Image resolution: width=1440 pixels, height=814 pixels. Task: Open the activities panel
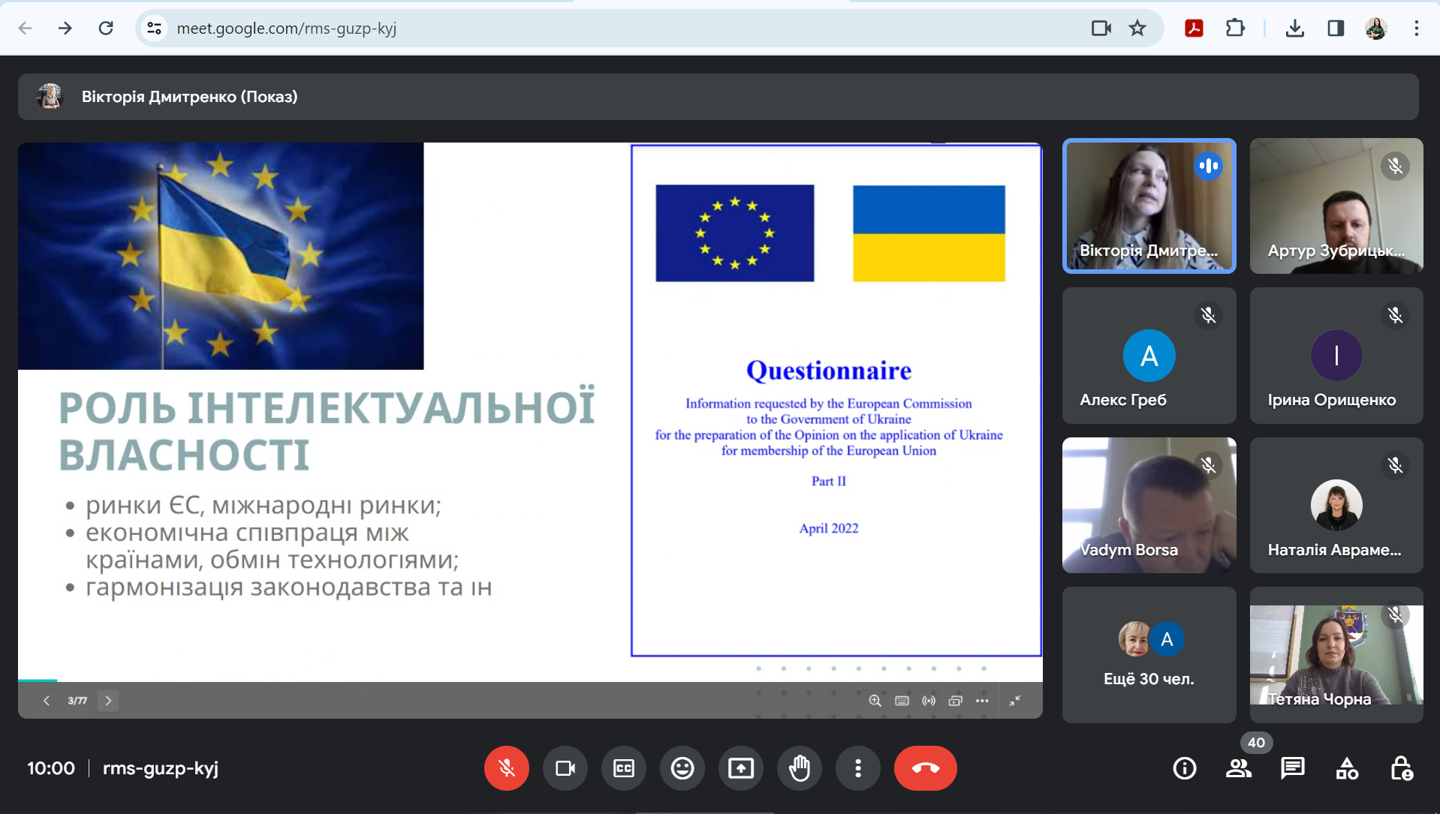pos(1347,768)
